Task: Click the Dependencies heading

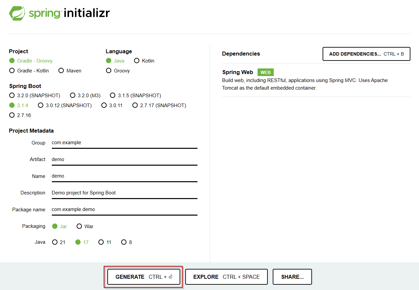Action: click(x=241, y=54)
